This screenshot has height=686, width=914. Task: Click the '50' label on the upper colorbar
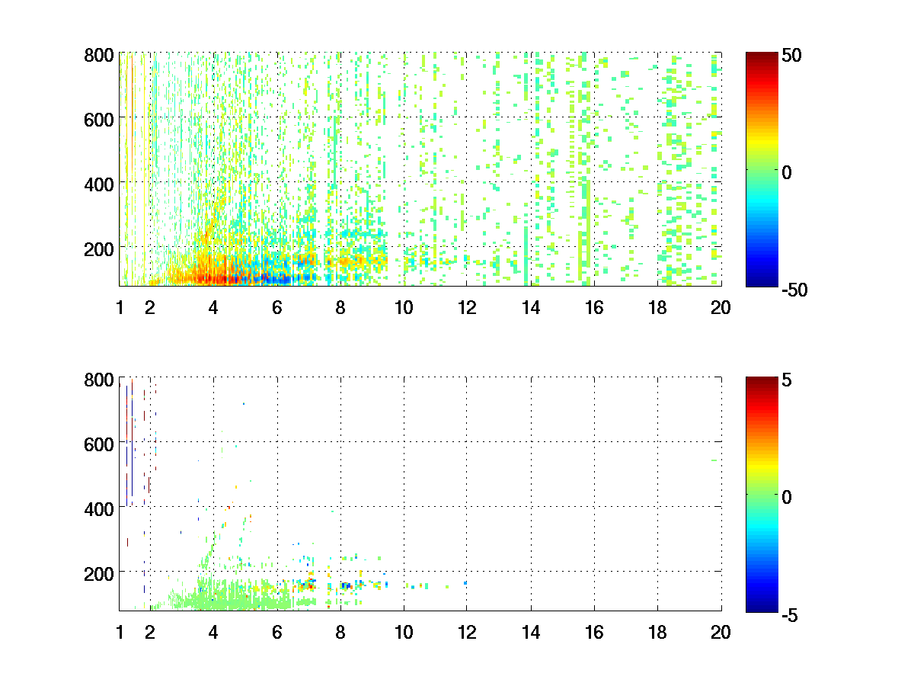pyautogui.click(x=794, y=55)
